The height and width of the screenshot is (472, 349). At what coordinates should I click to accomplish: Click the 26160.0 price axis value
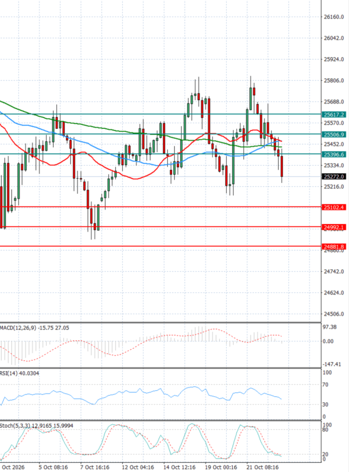[334, 17]
